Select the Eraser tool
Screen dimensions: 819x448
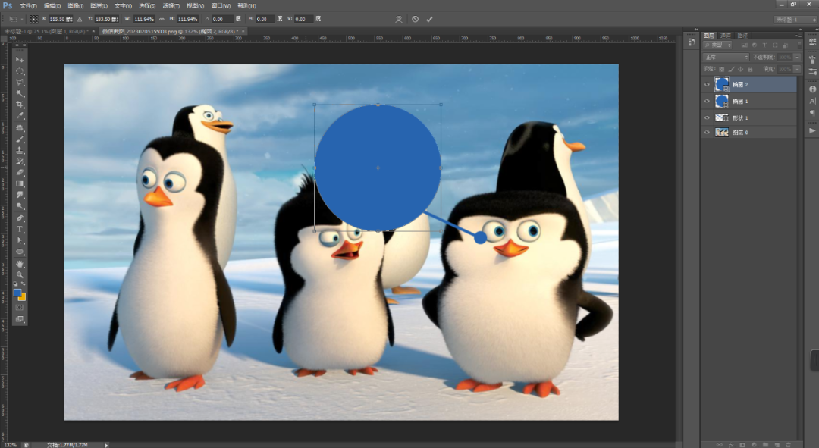[20, 172]
